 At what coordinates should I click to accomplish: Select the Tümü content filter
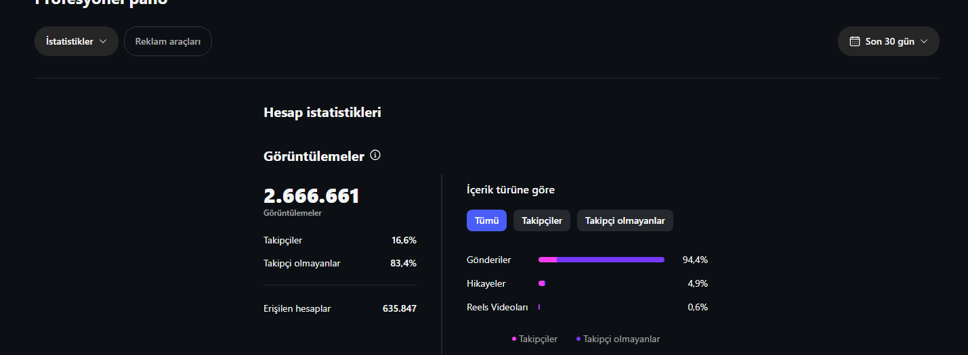(x=486, y=220)
